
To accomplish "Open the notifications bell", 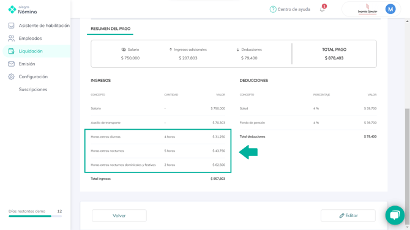I will point(322,10).
